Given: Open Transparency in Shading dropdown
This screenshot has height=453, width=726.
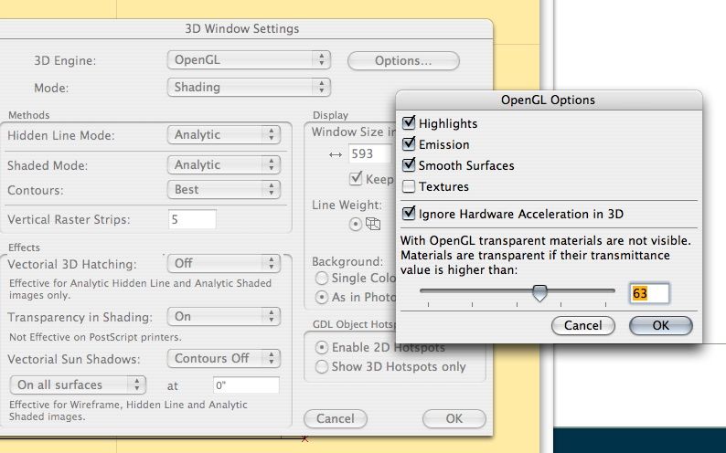Looking at the screenshot, I should 224,317.
